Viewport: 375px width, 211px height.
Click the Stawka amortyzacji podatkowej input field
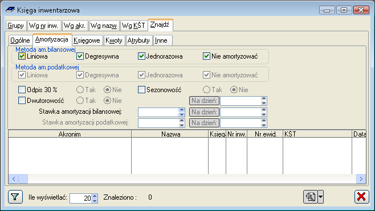tap(158, 123)
